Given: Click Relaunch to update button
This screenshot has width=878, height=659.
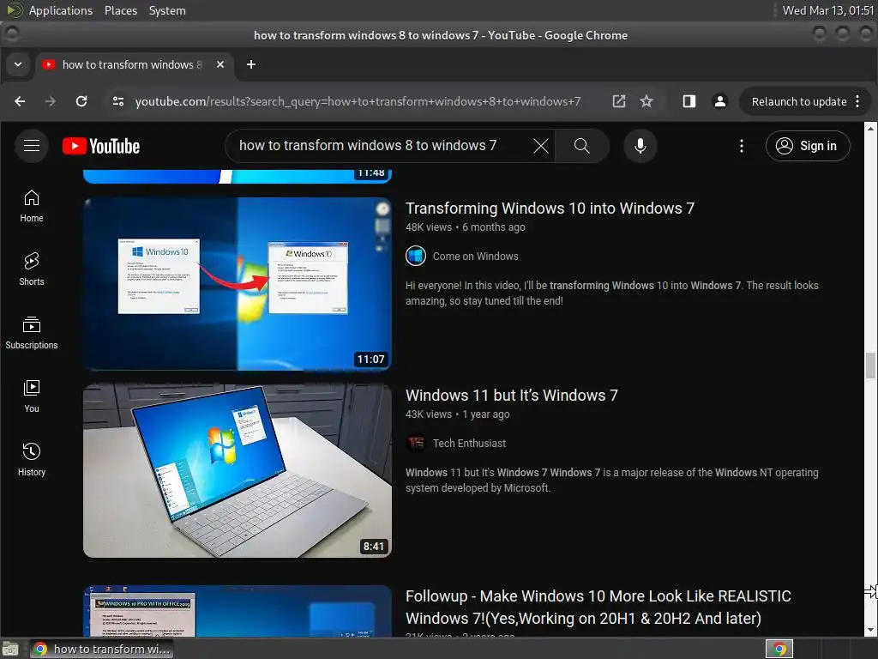Looking at the screenshot, I should tap(798, 101).
